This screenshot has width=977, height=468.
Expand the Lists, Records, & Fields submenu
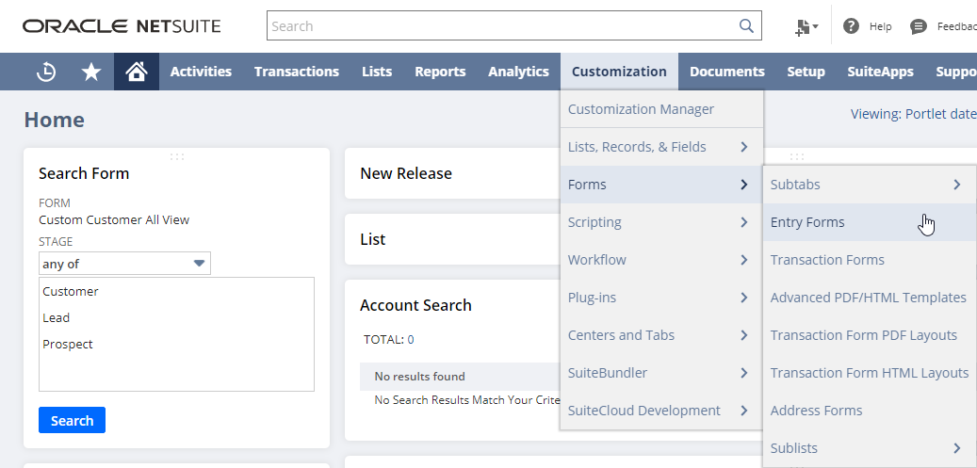click(x=744, y=147)
